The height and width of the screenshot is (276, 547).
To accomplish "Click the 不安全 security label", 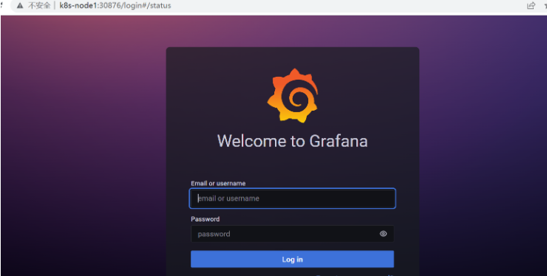I will click(39, 6).
